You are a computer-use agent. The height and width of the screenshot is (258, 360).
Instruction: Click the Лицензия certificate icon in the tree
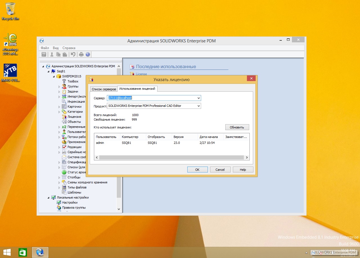tap(64, 117)
